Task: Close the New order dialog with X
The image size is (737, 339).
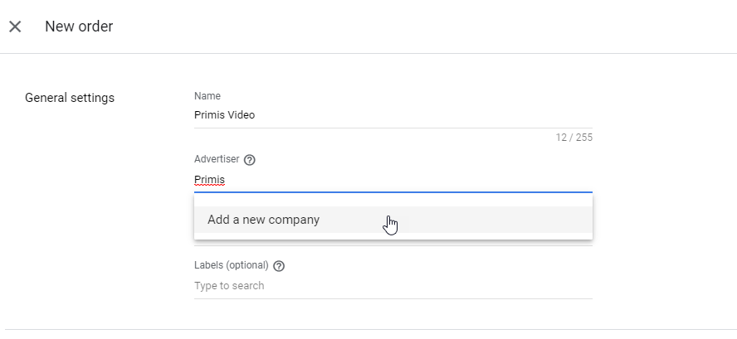Action: [x=15, y=27]
